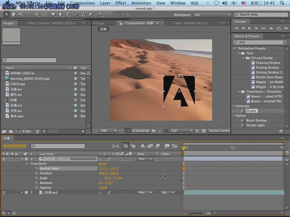Click the Region of Interest icon

tap(128, 131)
